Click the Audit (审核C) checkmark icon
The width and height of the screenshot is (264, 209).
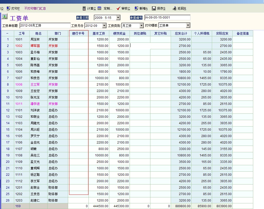coord(118,9)
